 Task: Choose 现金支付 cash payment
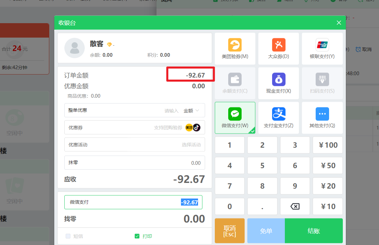pyautogui.click(x=278, y=83)
